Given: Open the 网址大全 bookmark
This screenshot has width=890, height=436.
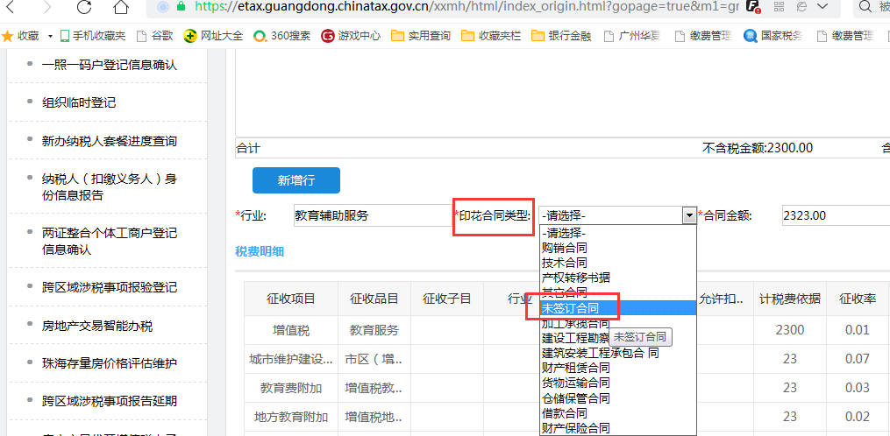Looking at the screenshot, I should (x=213, y=36).
